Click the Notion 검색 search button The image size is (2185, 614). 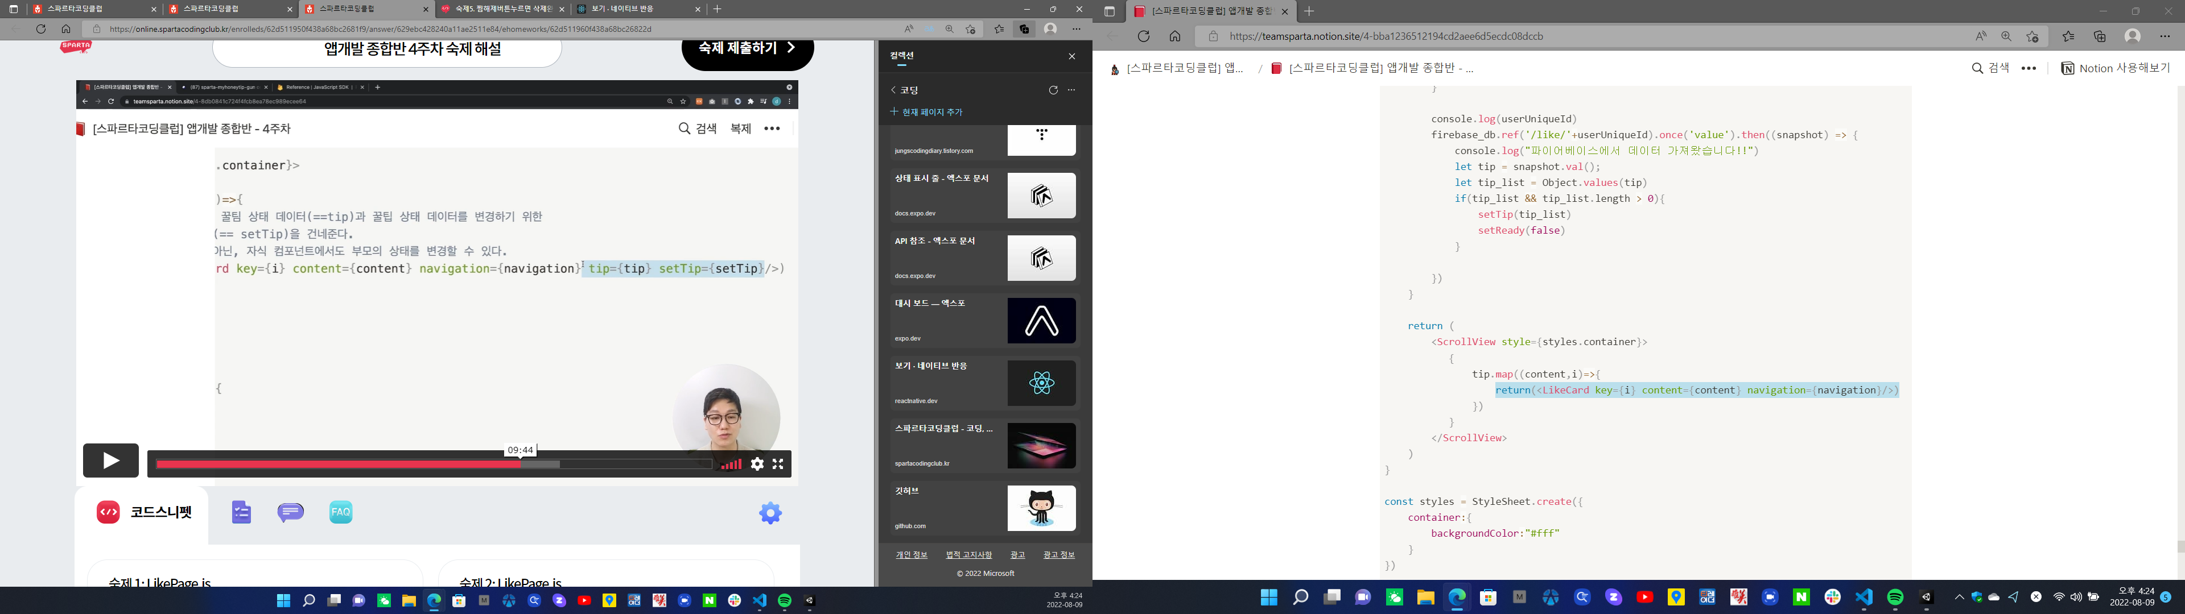point(1990,69)
